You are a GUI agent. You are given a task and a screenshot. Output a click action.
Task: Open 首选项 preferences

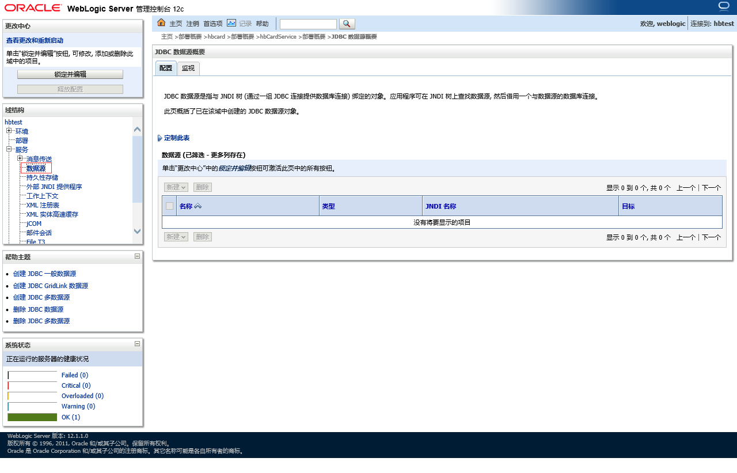click(213, 24)
